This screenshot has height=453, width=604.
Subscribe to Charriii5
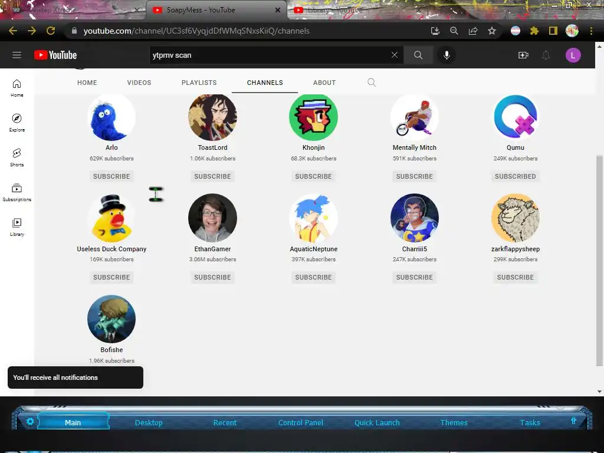415,277
